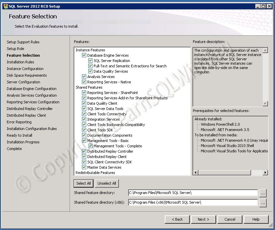Screen dimensions: 275x230
Task: Click 'Instance Configuration' step in sidebar
Action: [x=25, y=69]
